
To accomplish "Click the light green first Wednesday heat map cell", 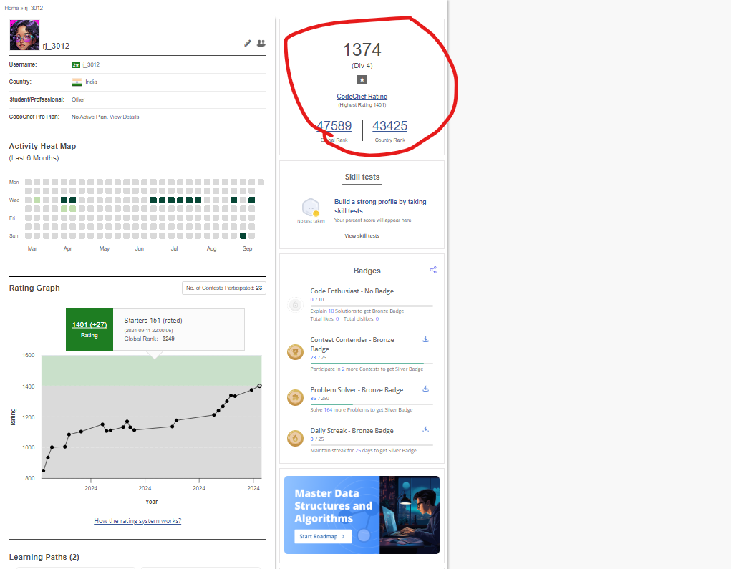I will [37, 200].
